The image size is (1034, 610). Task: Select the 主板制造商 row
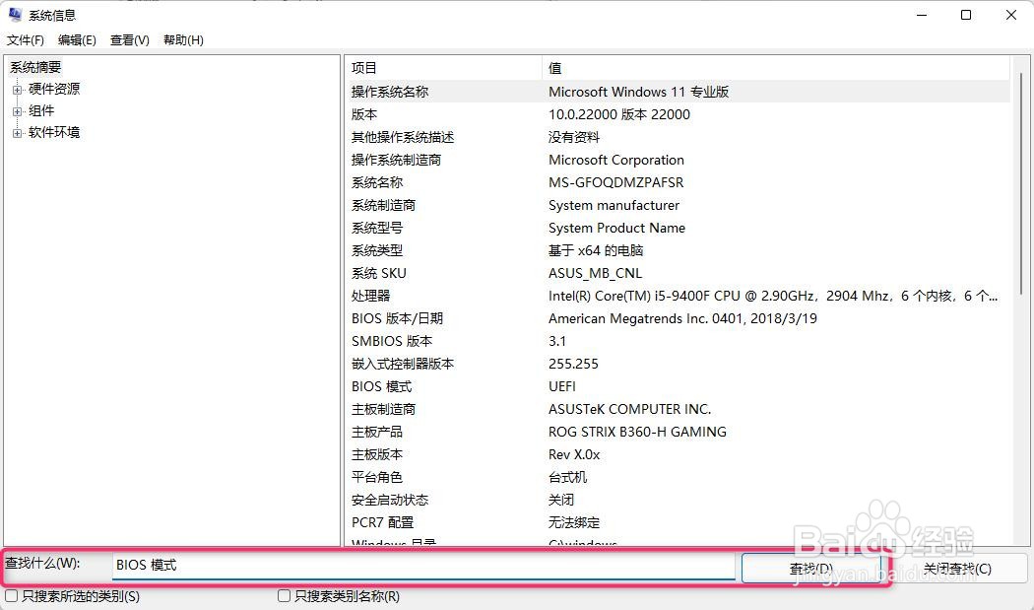(678, 409)
